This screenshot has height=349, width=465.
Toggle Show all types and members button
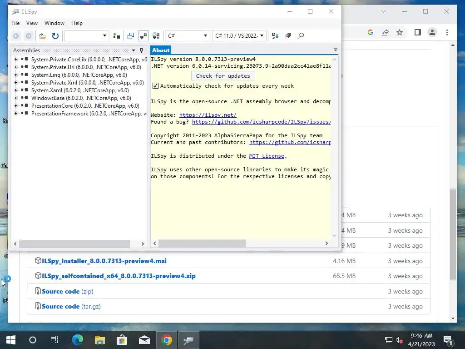pos(156,36)
